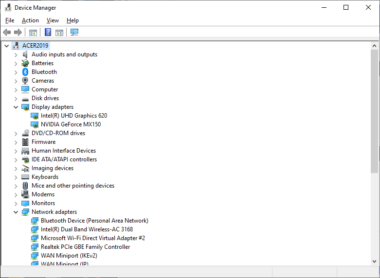Open the blue question mark Help icon
Viewport: 380px width, 278px height.
point(48,32)
